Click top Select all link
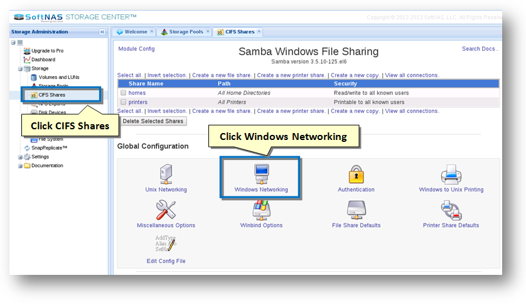The image size is (526, 305). (129, 75)
